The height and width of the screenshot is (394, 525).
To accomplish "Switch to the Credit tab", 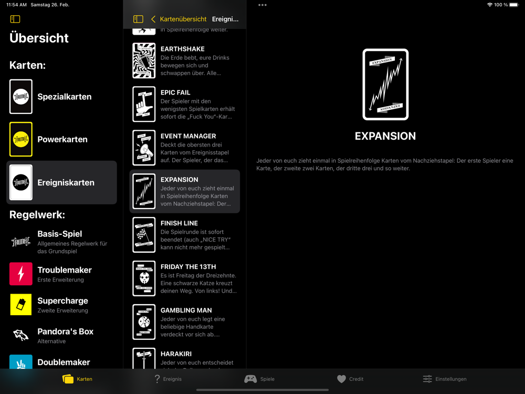I will [x=350, y=379].
